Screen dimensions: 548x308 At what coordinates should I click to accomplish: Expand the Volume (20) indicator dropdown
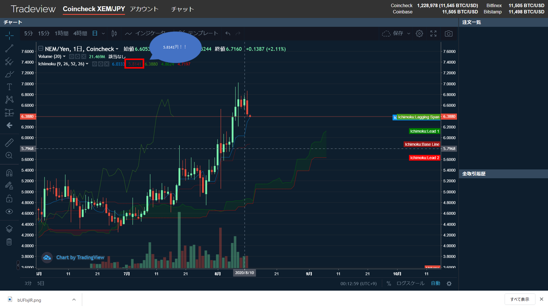pos(64,56)
